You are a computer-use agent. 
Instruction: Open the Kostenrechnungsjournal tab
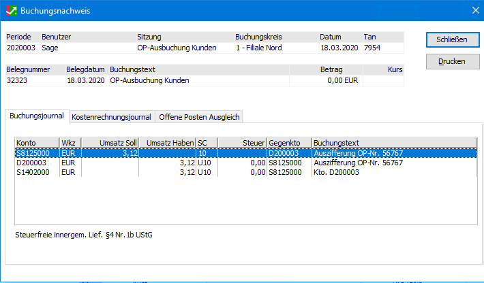coord(111,117)
